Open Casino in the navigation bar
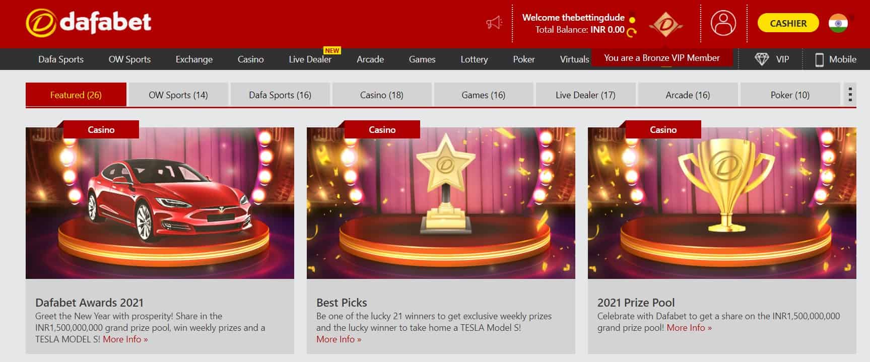 pos(250,59)
